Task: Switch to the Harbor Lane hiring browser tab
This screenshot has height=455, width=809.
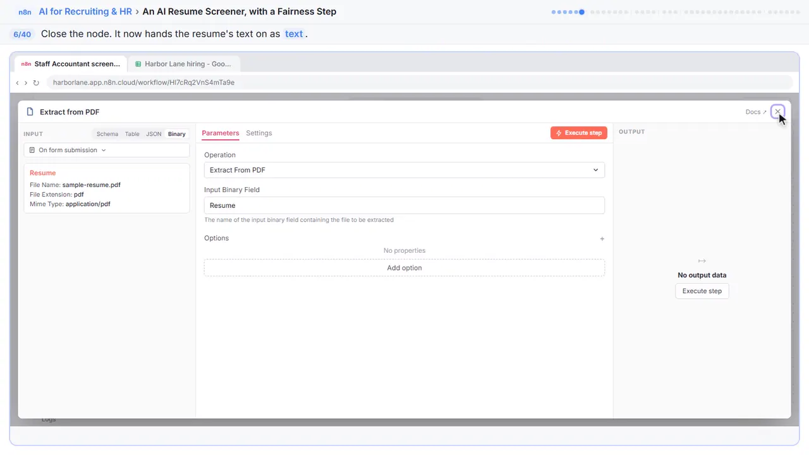Action: tap(184, 64)
